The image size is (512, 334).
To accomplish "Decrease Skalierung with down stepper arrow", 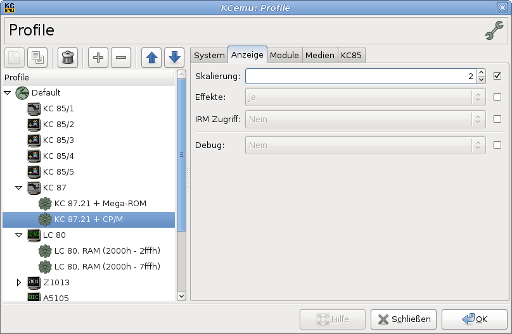I will tap(481, 80).
